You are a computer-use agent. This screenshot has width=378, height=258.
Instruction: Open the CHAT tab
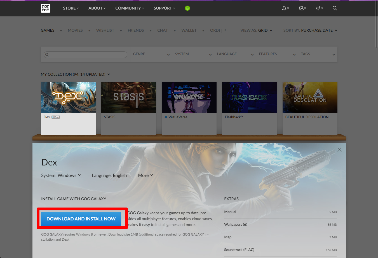[x=163, y=30]
